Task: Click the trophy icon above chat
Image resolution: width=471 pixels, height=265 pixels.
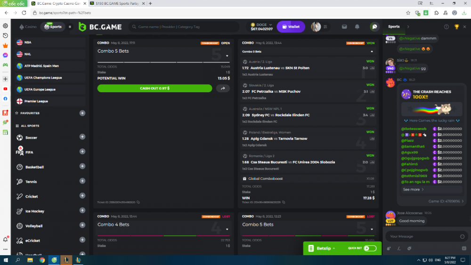Action: [x=456, y=27]
